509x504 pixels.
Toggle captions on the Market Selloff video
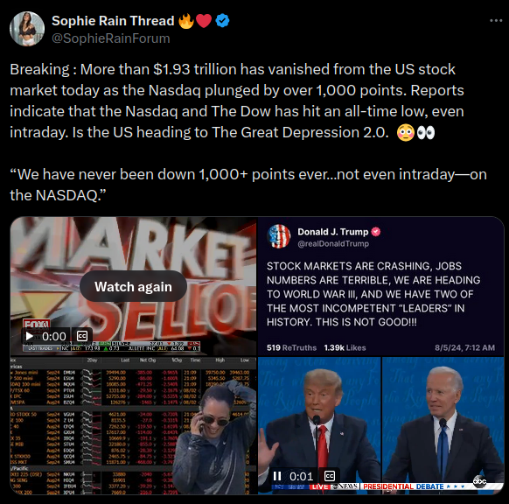tap(82, 336)
